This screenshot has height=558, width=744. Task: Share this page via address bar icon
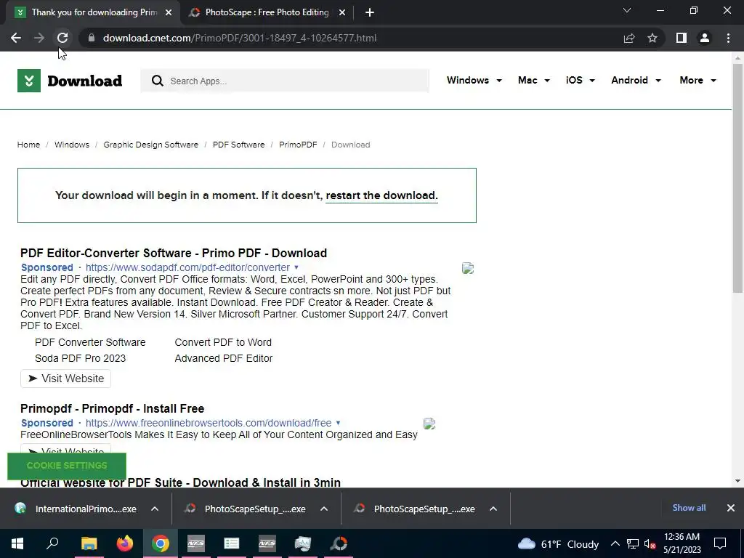coord(629,38)
